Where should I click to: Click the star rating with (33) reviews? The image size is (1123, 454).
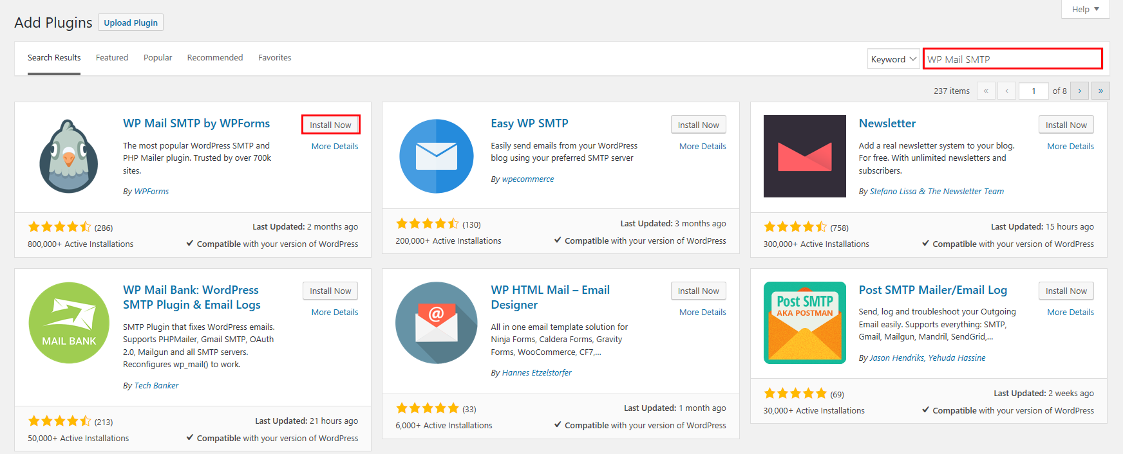point(428,408)
